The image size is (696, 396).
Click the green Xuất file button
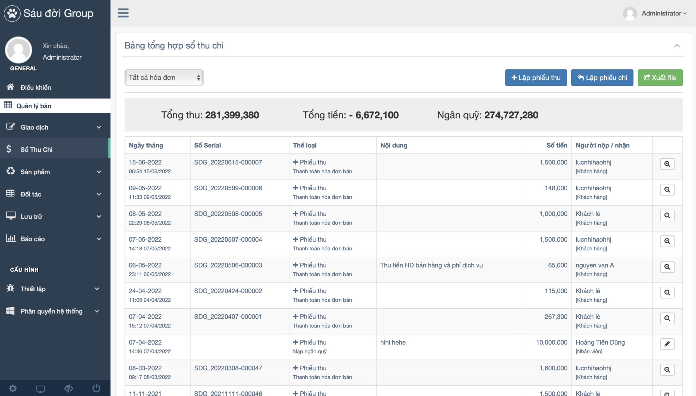pyautogui.click(x=660, y=78)
